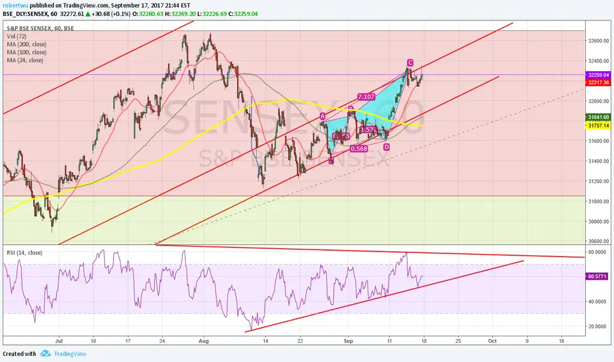
Task: Click the 80.0000 RSI axis label
Action: pyautogui.click(x=598, y=252)
